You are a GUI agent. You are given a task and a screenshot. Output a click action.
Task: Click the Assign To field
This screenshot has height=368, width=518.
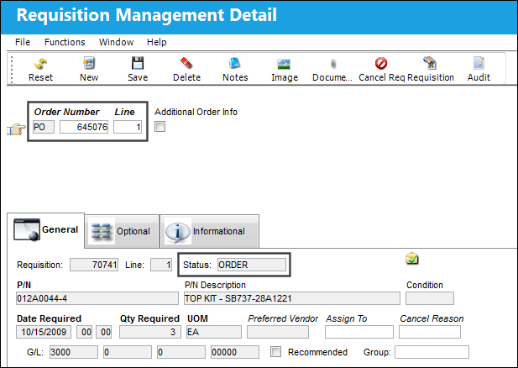tap(359, 332)
